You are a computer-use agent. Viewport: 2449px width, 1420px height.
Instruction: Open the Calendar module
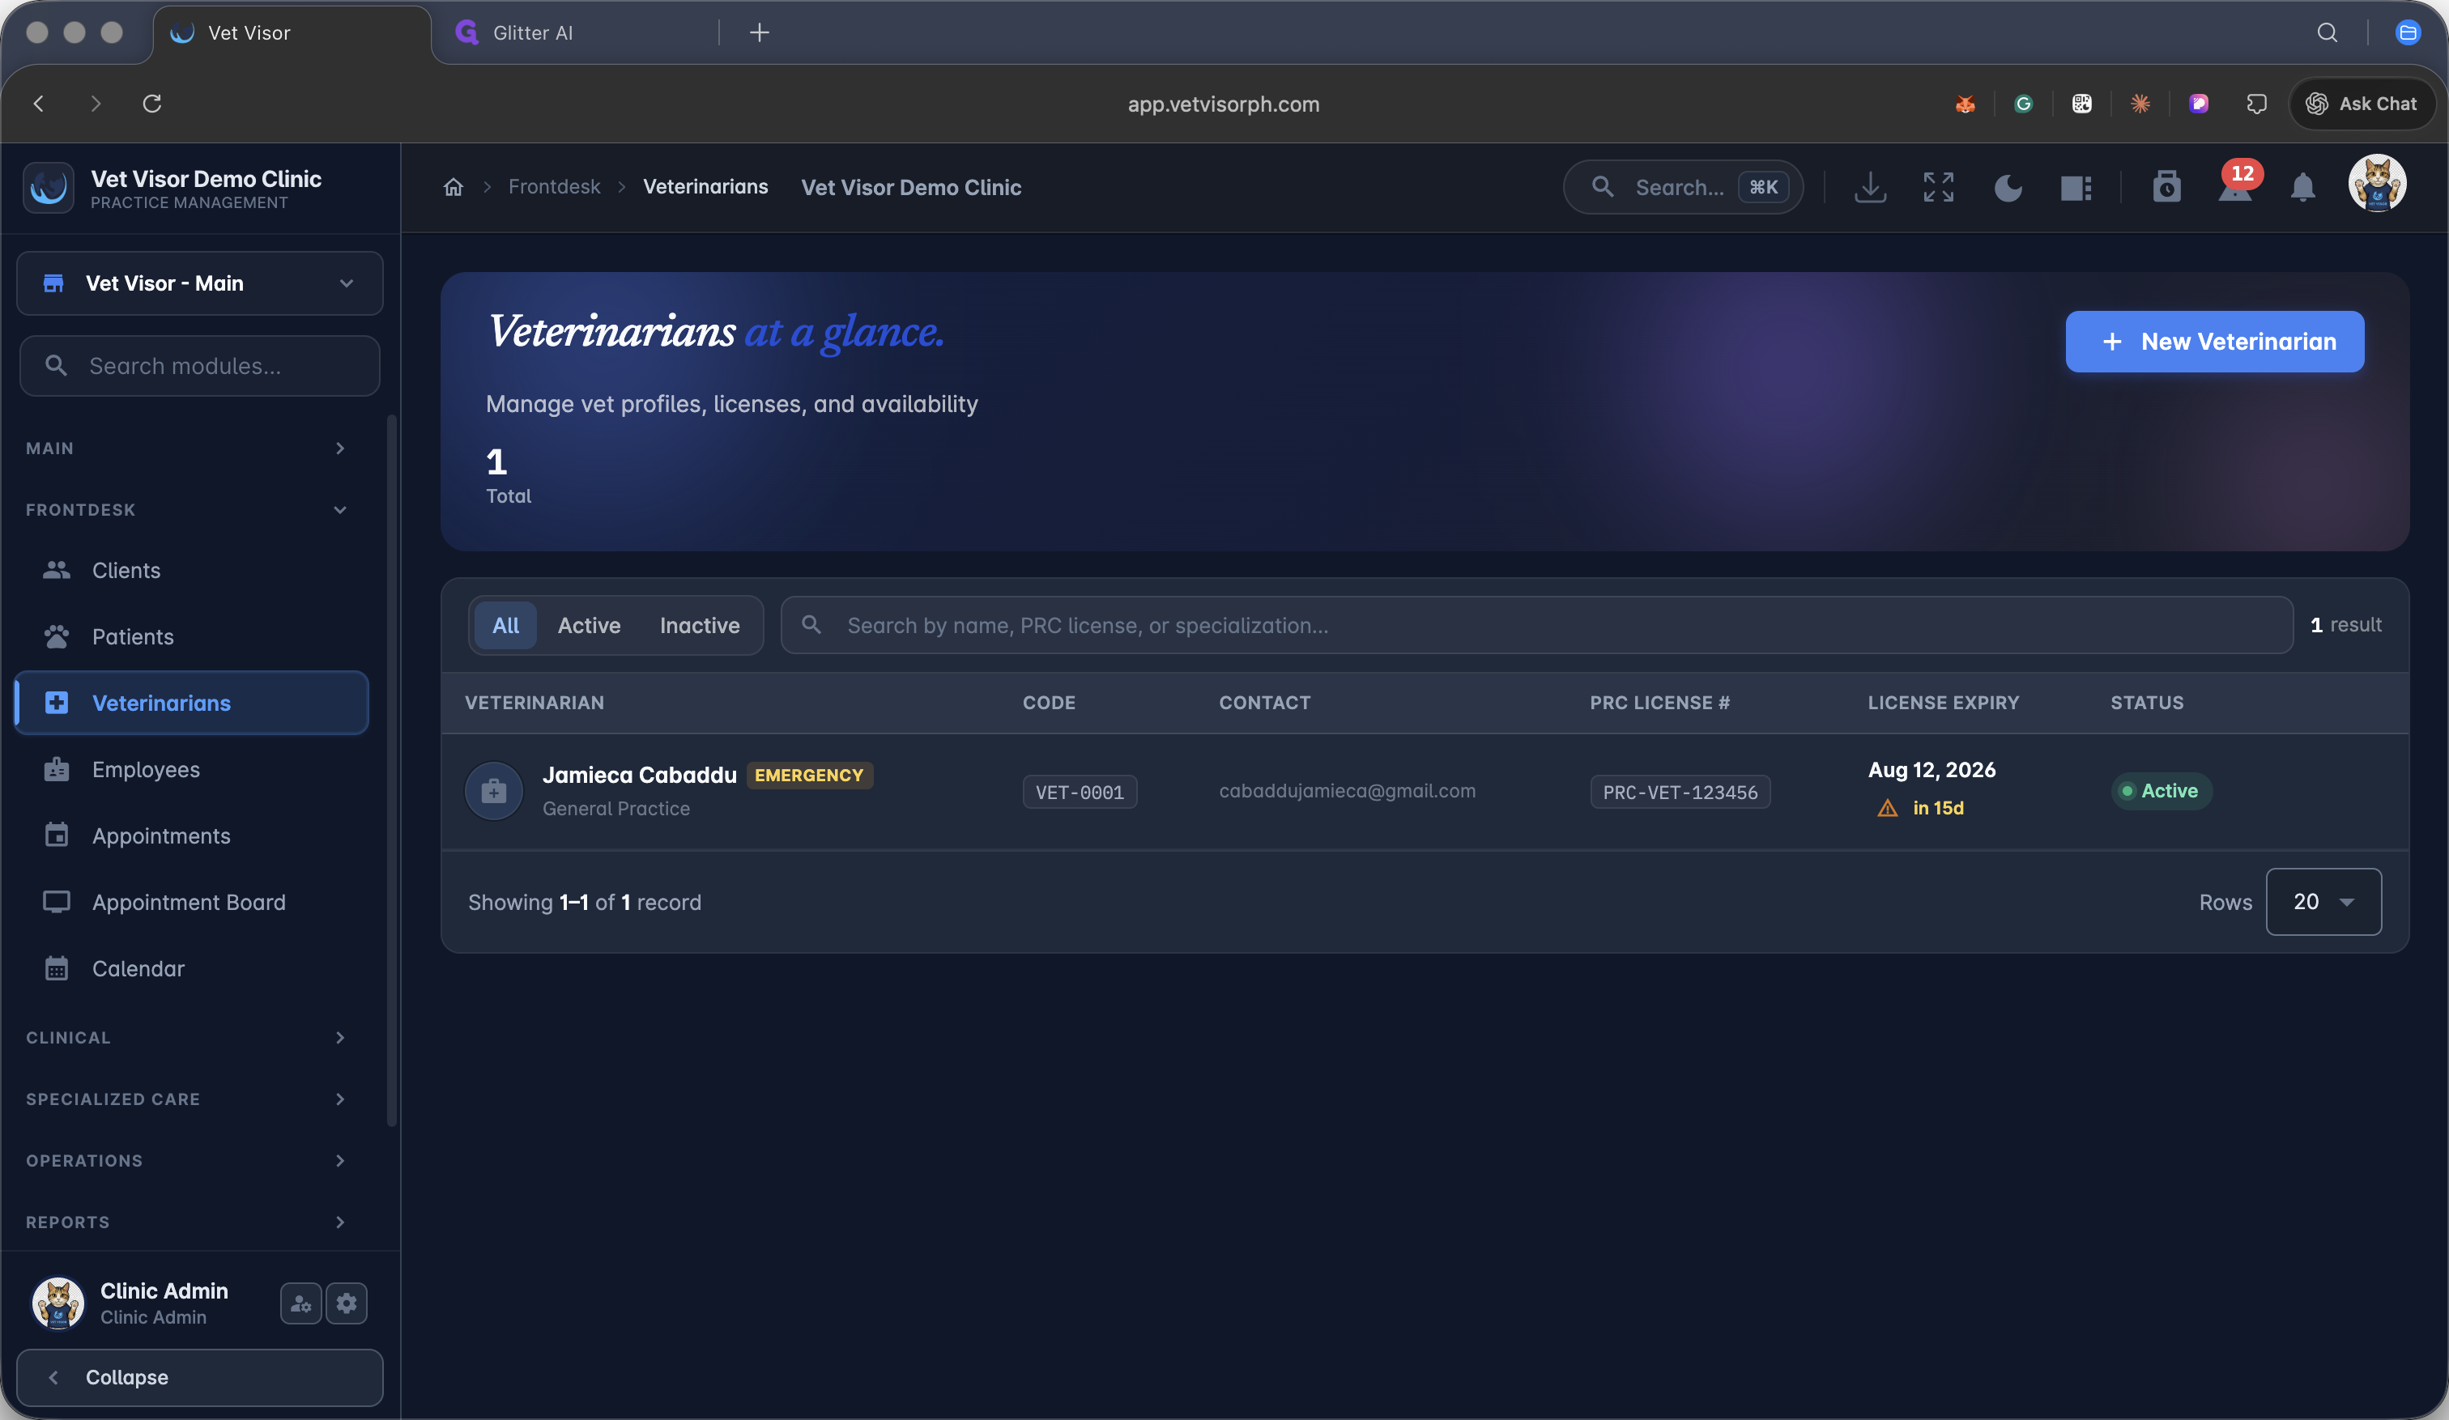(191, 968)
